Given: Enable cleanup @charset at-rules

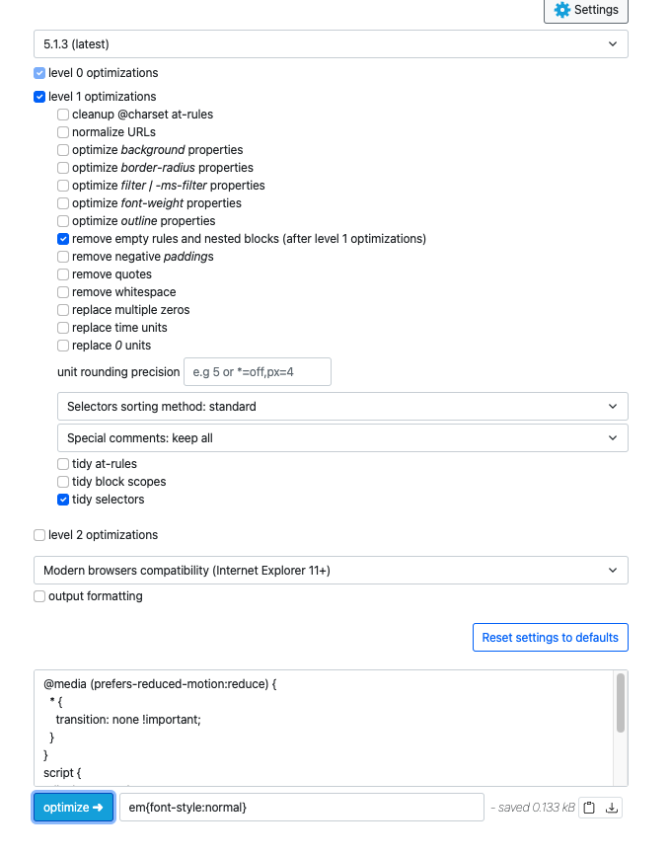Looking at the screenshot, I should click(x=62, y=114).
